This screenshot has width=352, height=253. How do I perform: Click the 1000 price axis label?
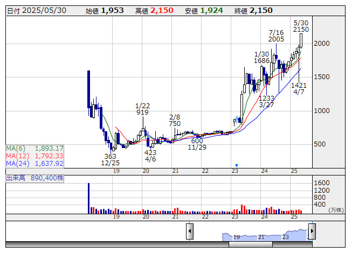[322, 111]
